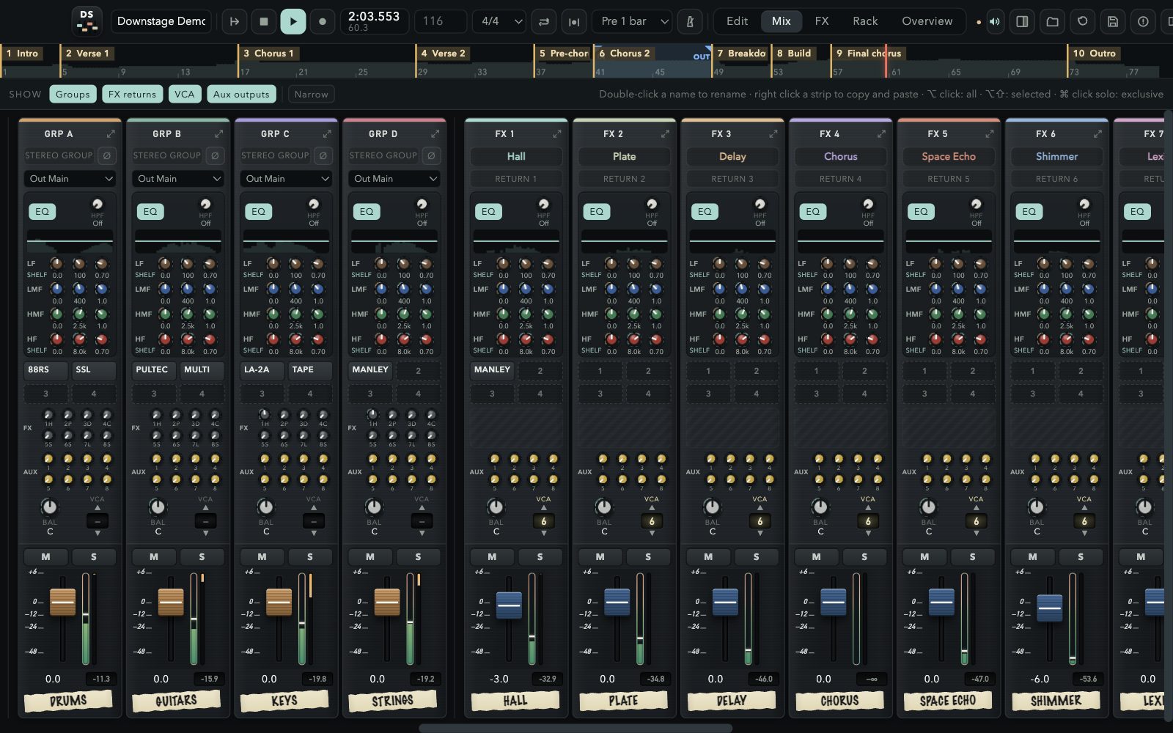
Task: Switch to the FX view tab
Action: point(822,21)
